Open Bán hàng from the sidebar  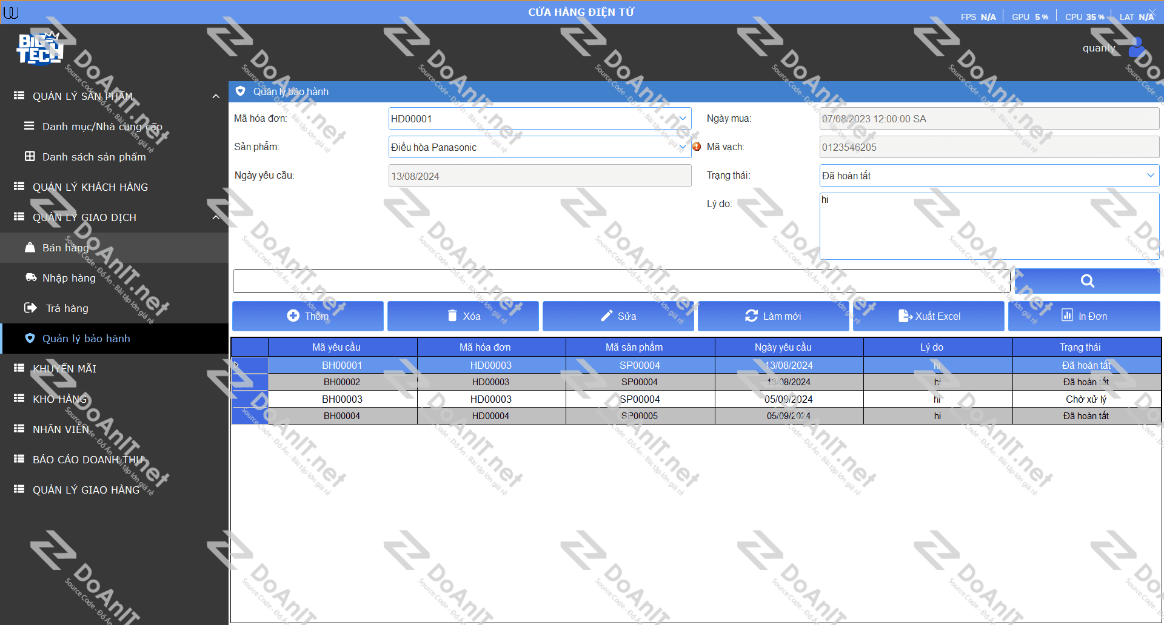point(65,248)
